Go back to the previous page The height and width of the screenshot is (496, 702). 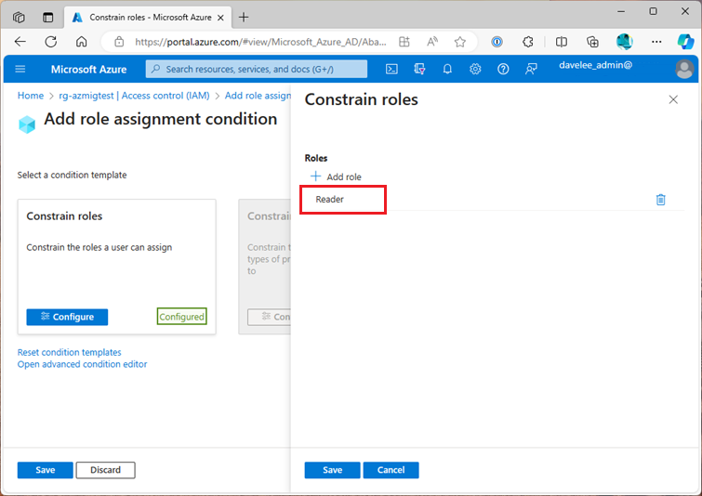[20, 42]
